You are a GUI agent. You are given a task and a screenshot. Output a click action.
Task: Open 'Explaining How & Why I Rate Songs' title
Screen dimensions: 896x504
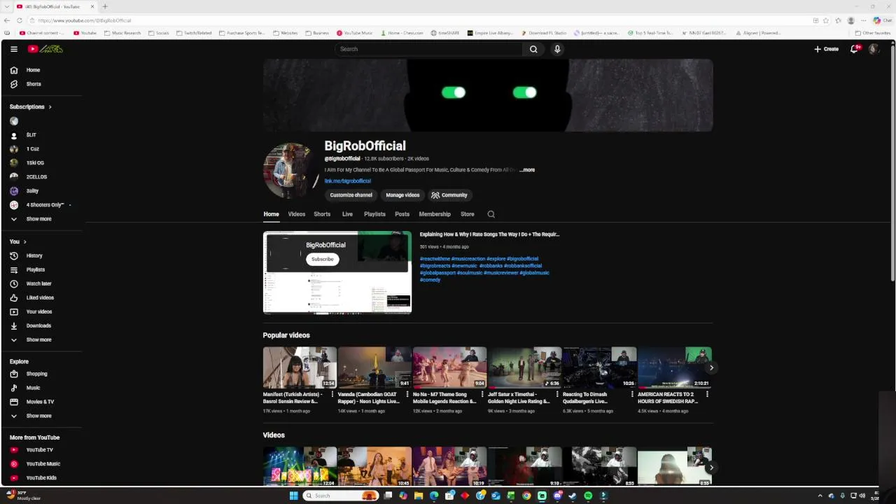[x=489, y=234]
